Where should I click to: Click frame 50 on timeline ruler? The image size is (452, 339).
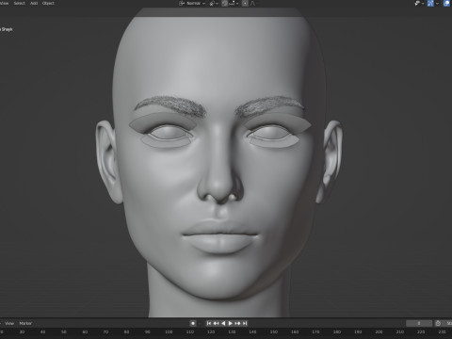click(x=64, y=331)
